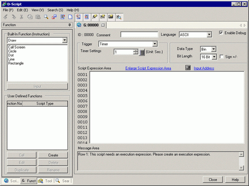Close the G:00000 script tab
This screenshot has width=249, height=186.
[103, 25]
